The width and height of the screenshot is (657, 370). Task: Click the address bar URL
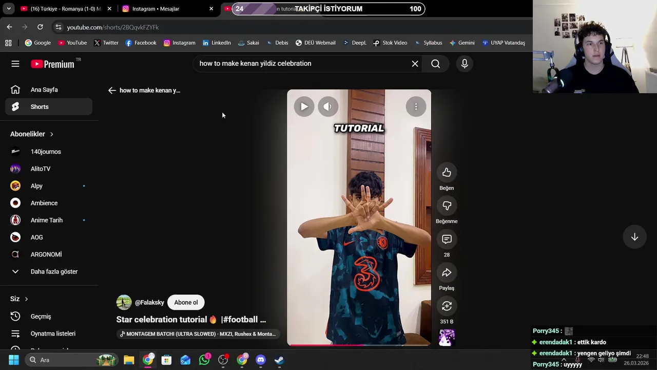(112, 27)
